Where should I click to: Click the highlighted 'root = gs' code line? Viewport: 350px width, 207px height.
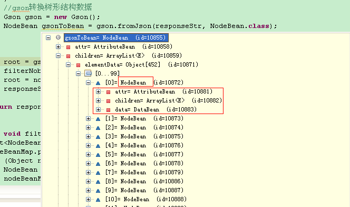21,62
